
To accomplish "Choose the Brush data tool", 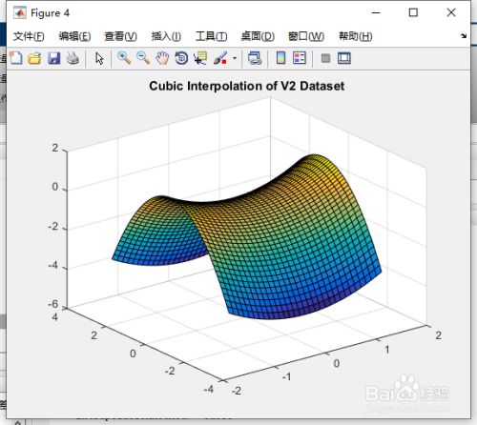I will (x=220, y=58).
